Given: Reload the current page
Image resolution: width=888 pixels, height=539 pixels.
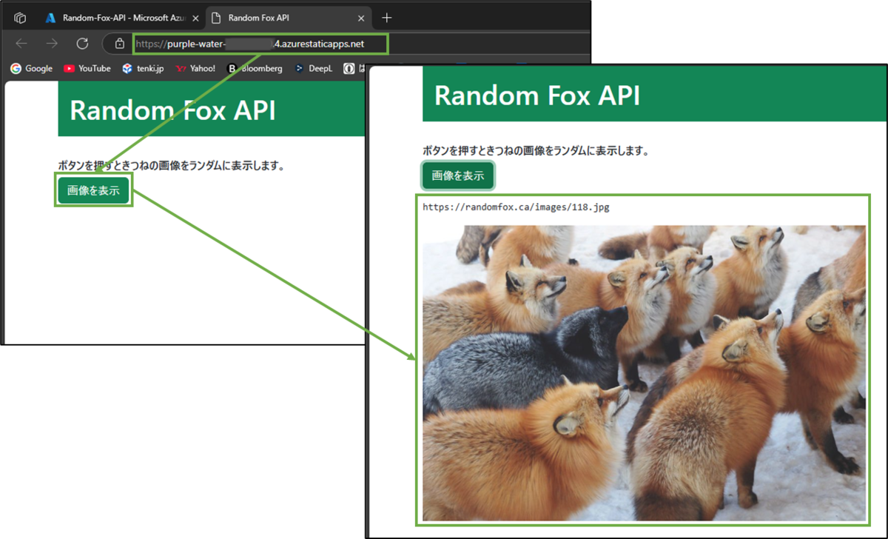Looking at the screenshot, I should [x=81, y=43].
